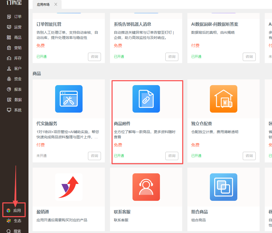Click the 组合商品 card title
The height and width of the screenshot is (233, 272).
tap(200, 212)
